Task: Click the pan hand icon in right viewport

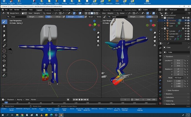Action: point(155,37)
